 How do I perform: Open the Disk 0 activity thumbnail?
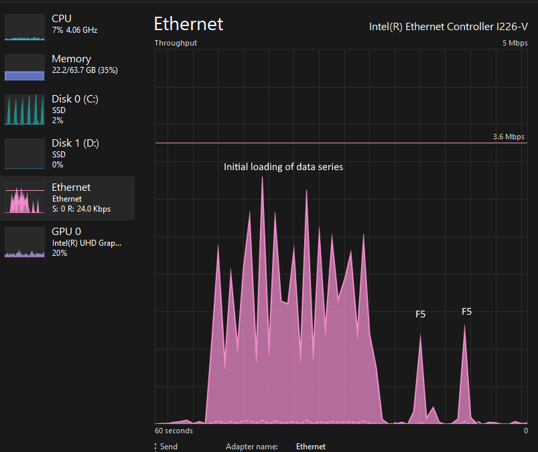[24, 109]
